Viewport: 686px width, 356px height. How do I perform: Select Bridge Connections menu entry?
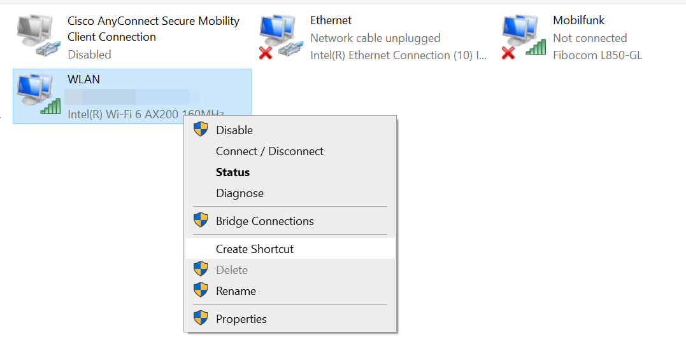tap(264, 221)
